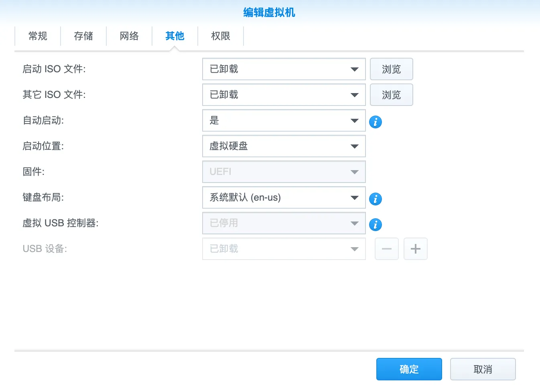This screenshot has width=540, height=386.
Task: Expand the 其它 ISO 文件 dropdown
Action: [x=284, y=95]
